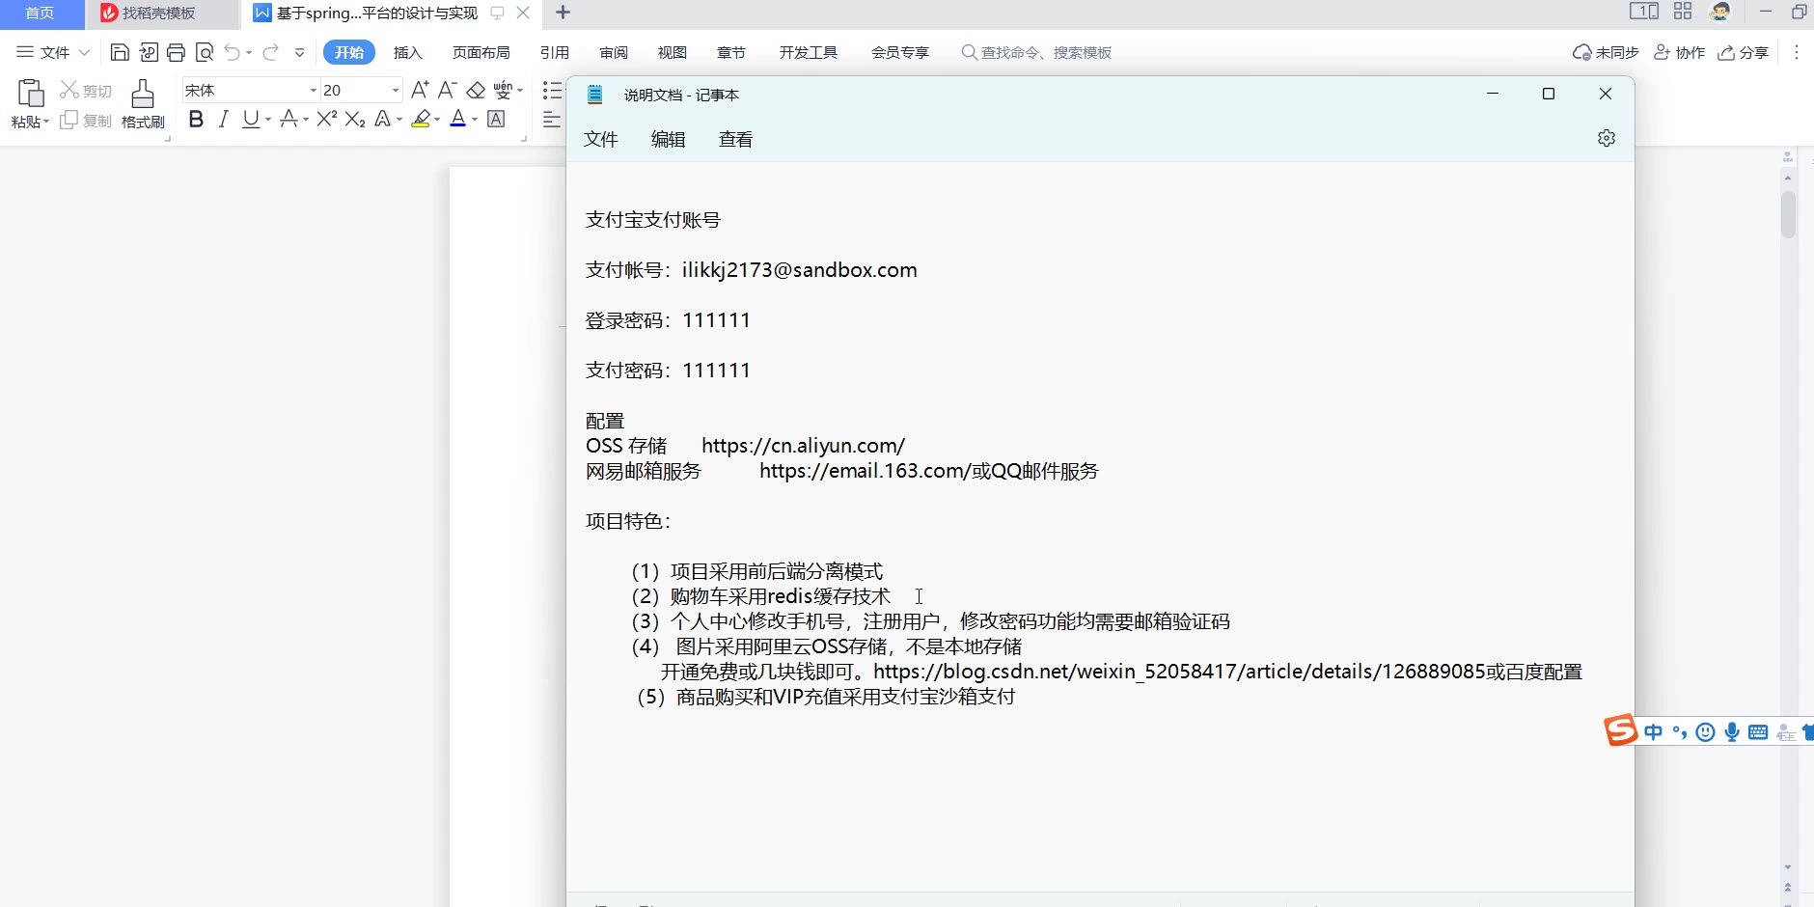This screenshot has height=907, width=1814.
Task: Increase font size with the A+ icon
Action: (x=420, y=90)
